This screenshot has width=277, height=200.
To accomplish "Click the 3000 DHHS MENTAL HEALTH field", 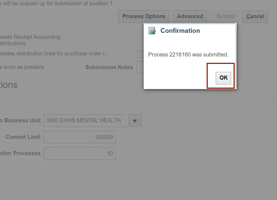I will coord(86,121).
